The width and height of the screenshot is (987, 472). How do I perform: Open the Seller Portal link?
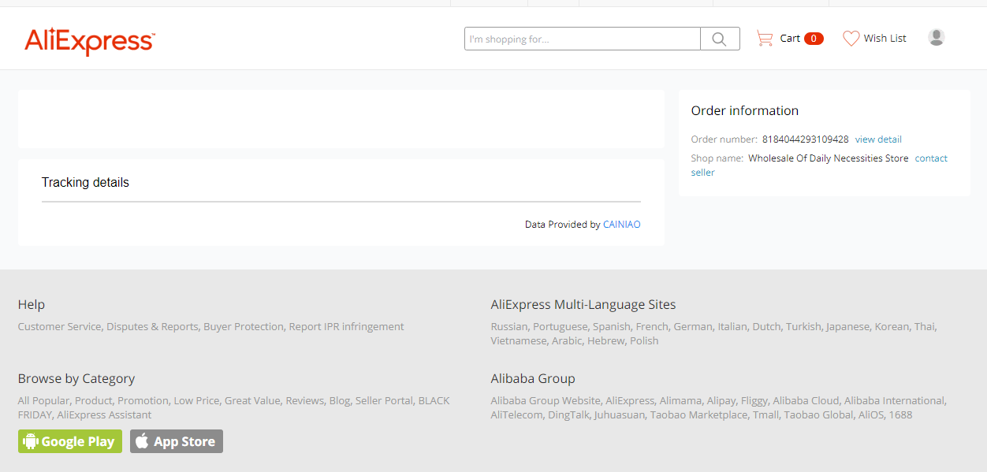[384, 400]
